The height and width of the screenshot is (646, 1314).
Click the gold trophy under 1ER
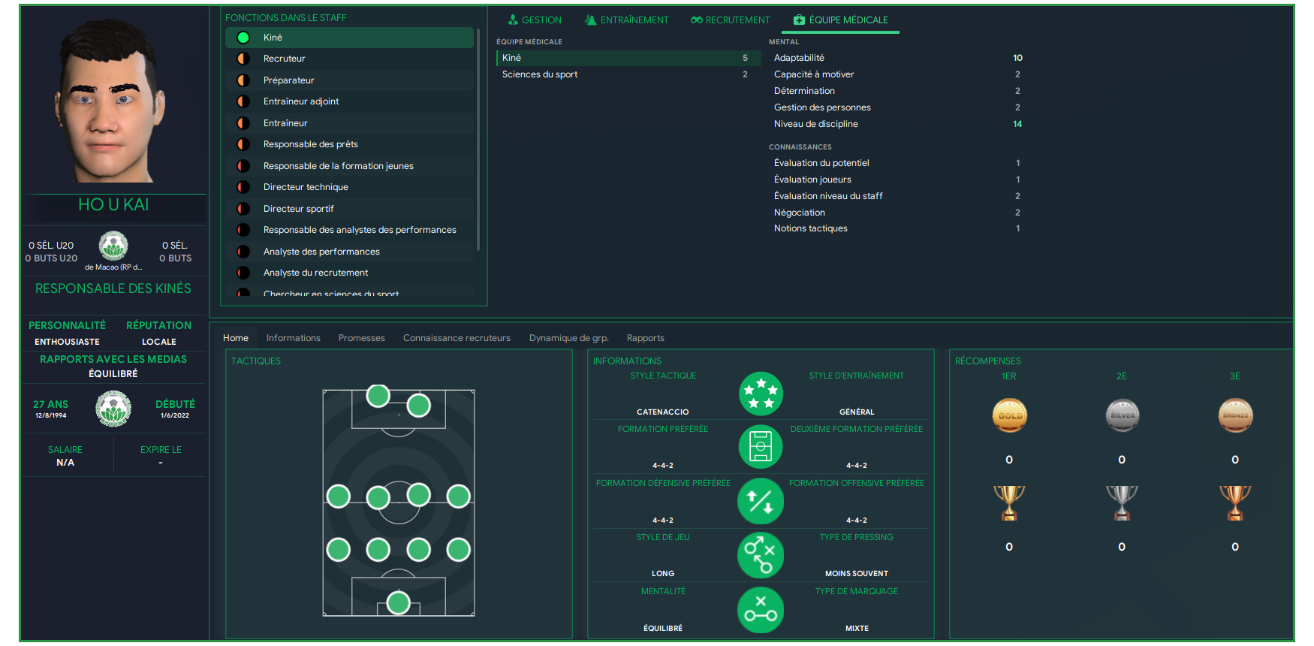(1009, 503)
